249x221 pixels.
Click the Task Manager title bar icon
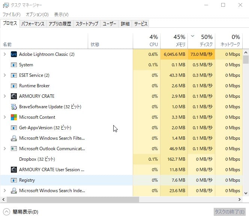coord(6,5)
